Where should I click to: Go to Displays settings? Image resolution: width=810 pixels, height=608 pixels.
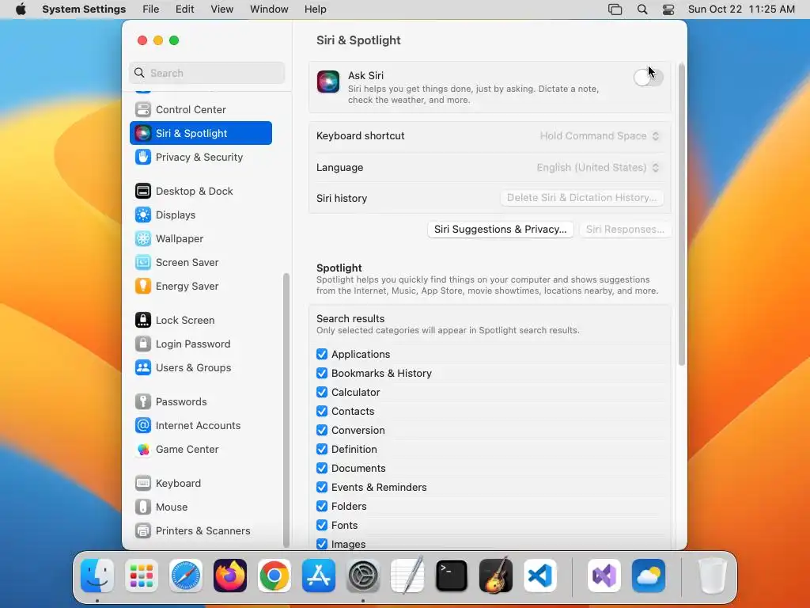tap(201, 215)
